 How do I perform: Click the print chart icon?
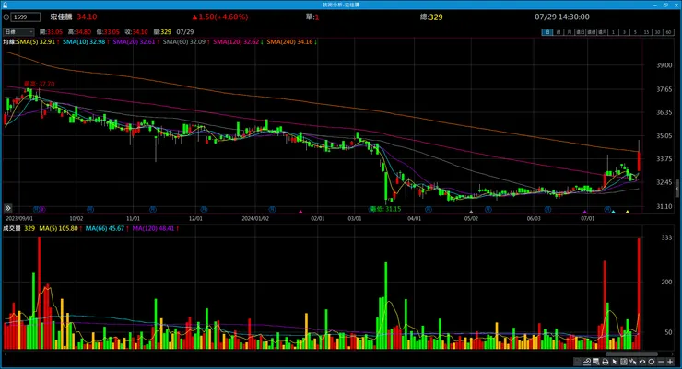point(605,362)
